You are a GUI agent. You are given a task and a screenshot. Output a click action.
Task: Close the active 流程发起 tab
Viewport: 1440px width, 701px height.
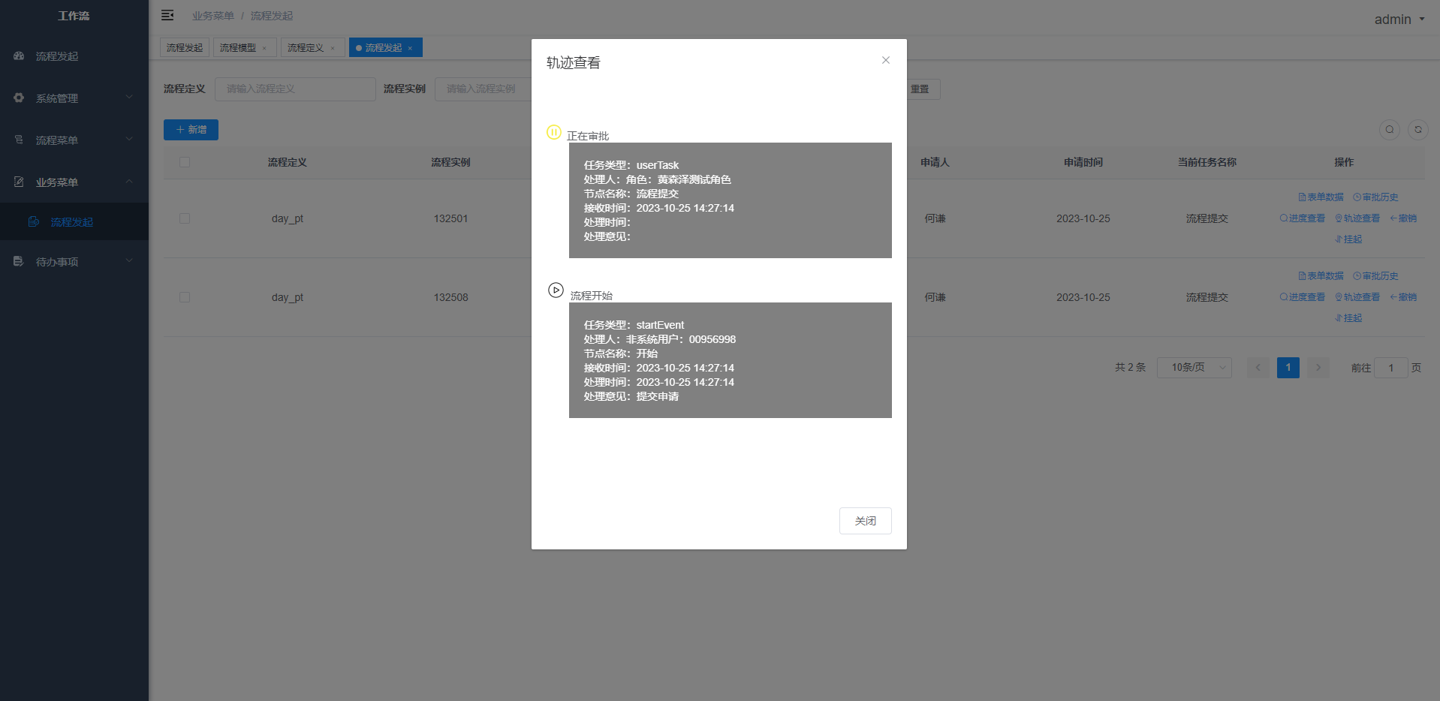(x=410, y=48)
